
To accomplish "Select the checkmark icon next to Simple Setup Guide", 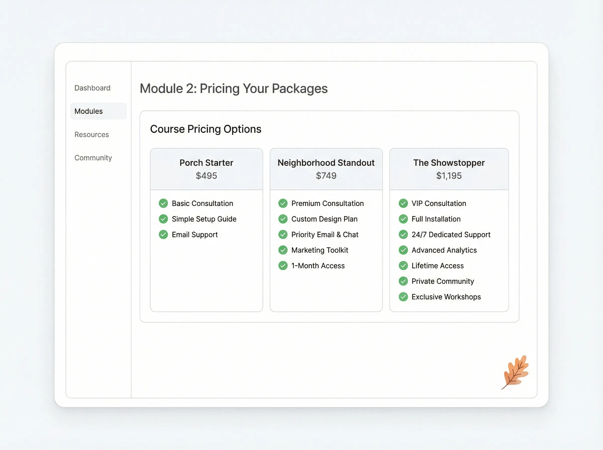I will tap(164, 219).
